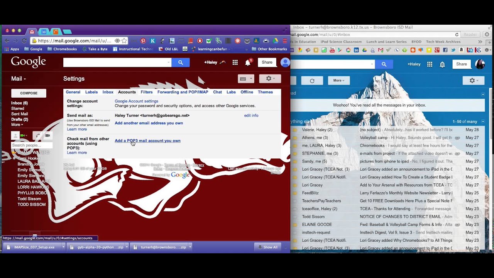Click 'Add another email address you own' link
494x278 pixels.
pyautogui.click(x=149, y=123)
